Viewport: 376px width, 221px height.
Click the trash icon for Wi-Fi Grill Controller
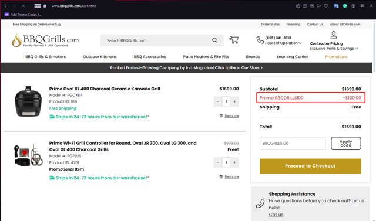pos(221,176)
